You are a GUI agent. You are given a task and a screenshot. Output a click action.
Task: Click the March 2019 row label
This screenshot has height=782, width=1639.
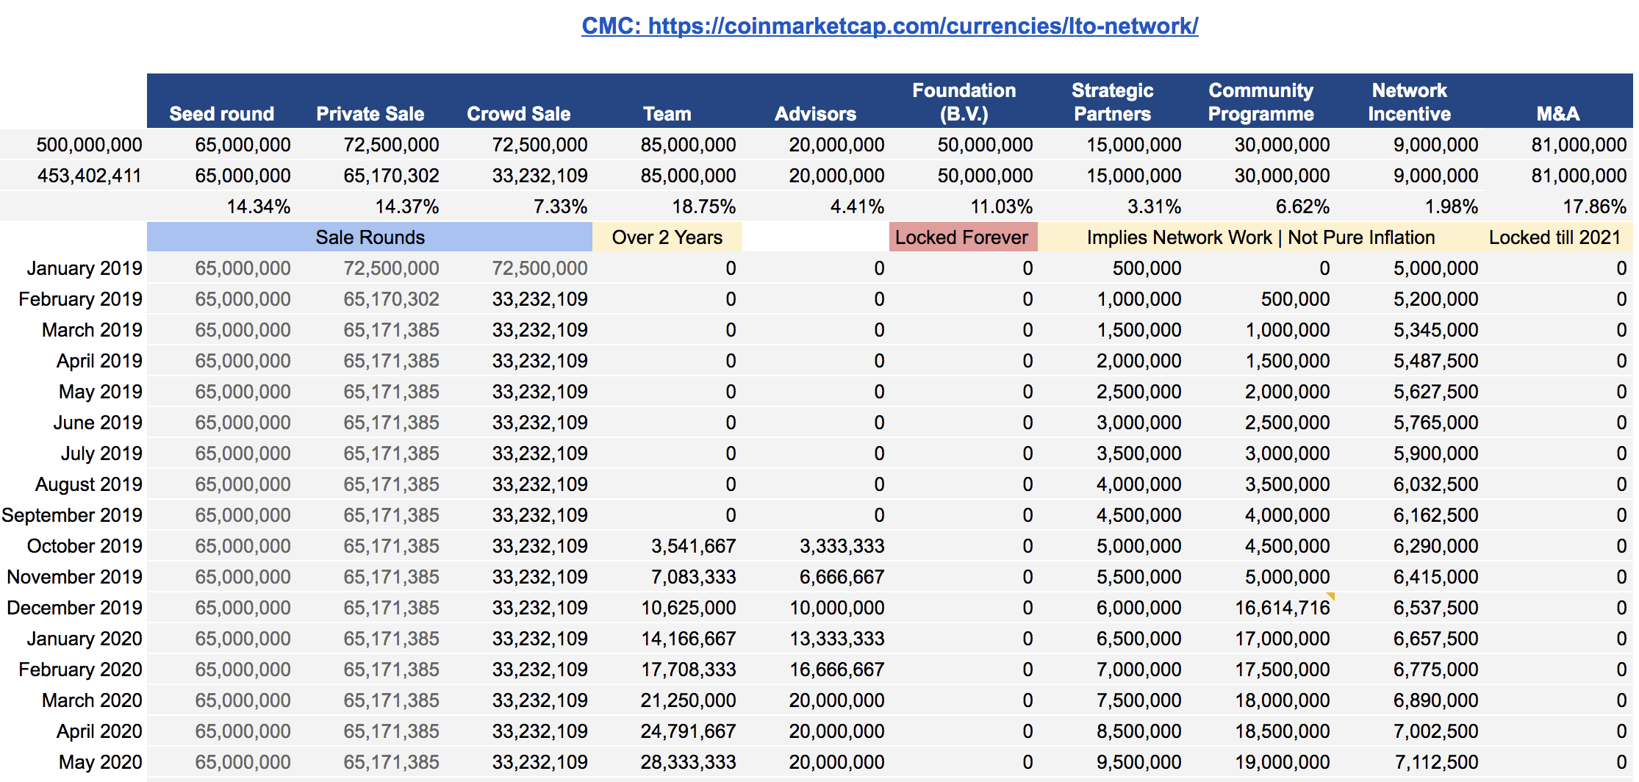[92, 330]
